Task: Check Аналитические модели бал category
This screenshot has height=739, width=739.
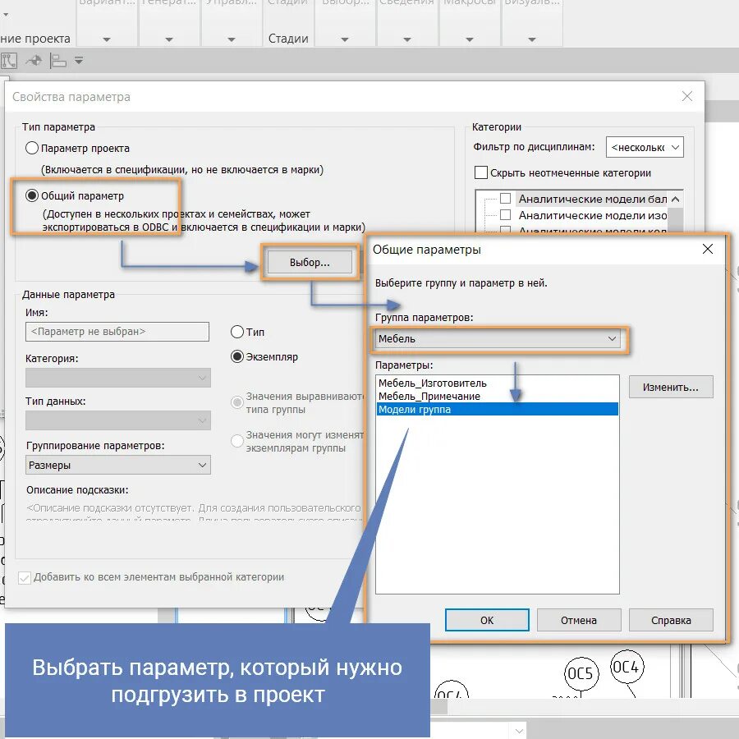Action: 505,198
